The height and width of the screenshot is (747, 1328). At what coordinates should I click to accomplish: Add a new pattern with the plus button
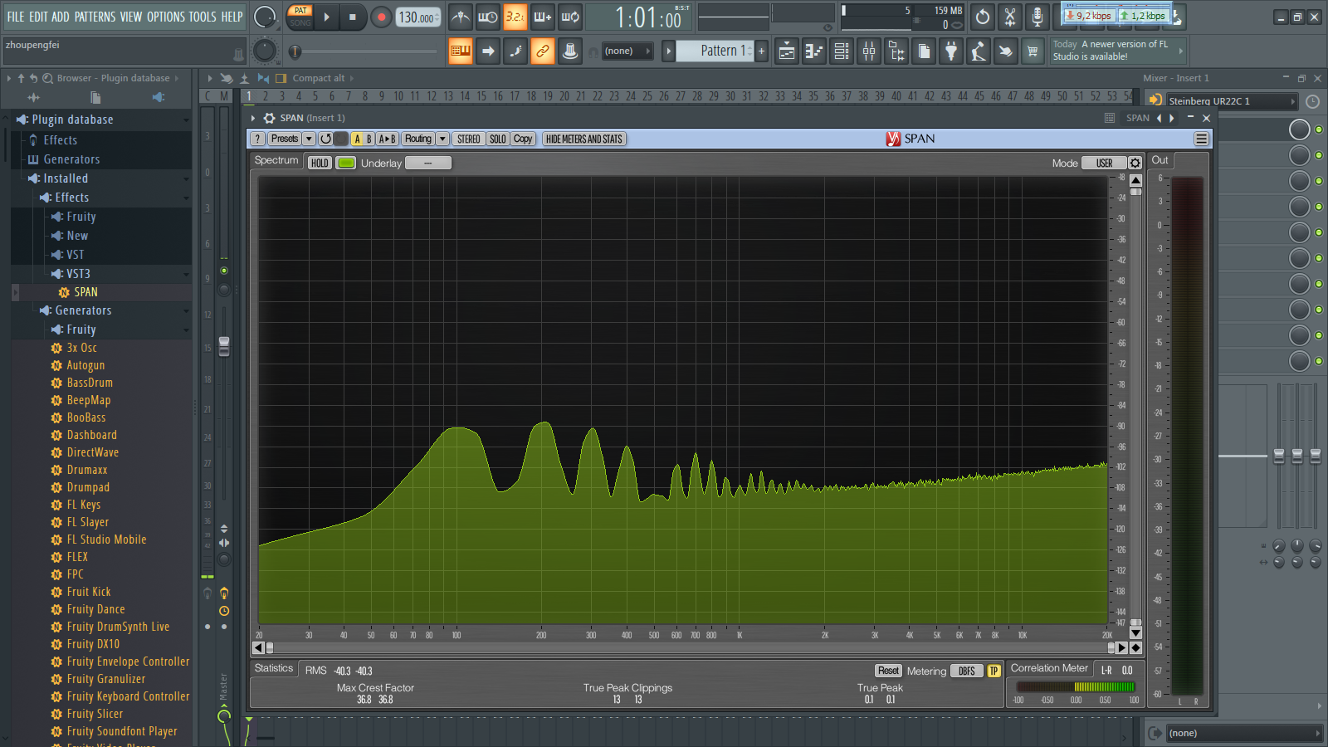pyautogui.click(x=761, y=51)
